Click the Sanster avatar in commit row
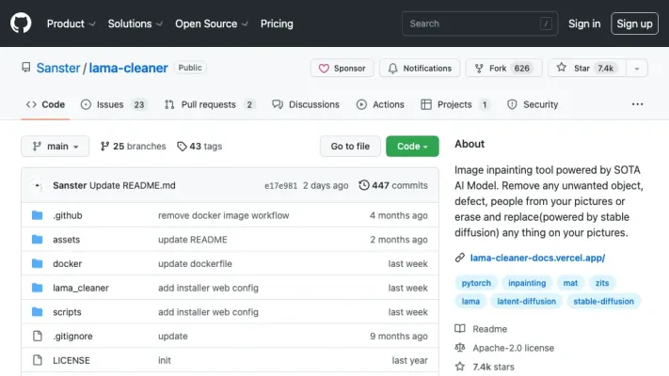The width and height of the screenshot is (669, 376). tap(38, 185)
